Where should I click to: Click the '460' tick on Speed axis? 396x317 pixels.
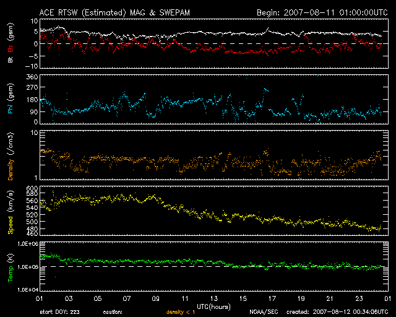click(x=32, y=233)
